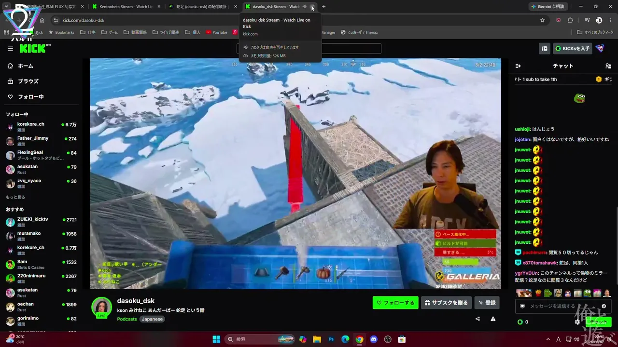The image size is (618, 347).
Task: Open the emoji picker in chat
Action: [604, 306]
